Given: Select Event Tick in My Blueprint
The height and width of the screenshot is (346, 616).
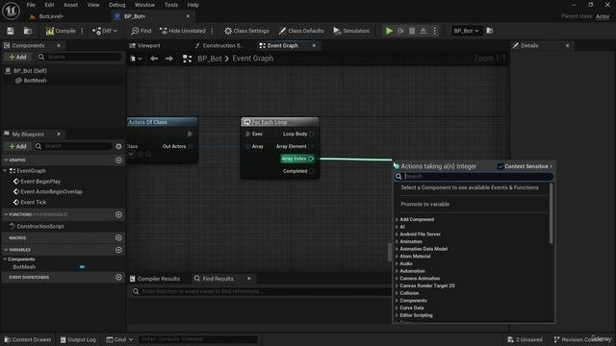Looking at the screenshot, I should coord(34,202).
